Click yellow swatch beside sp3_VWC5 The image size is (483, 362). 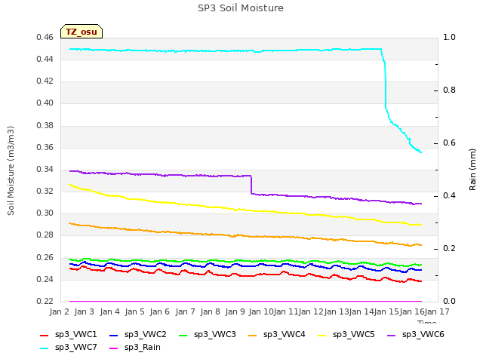[x=322, y=336]
